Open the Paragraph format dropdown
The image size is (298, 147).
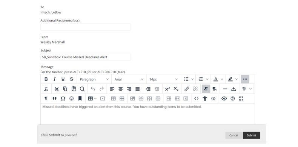click(94, 79)
